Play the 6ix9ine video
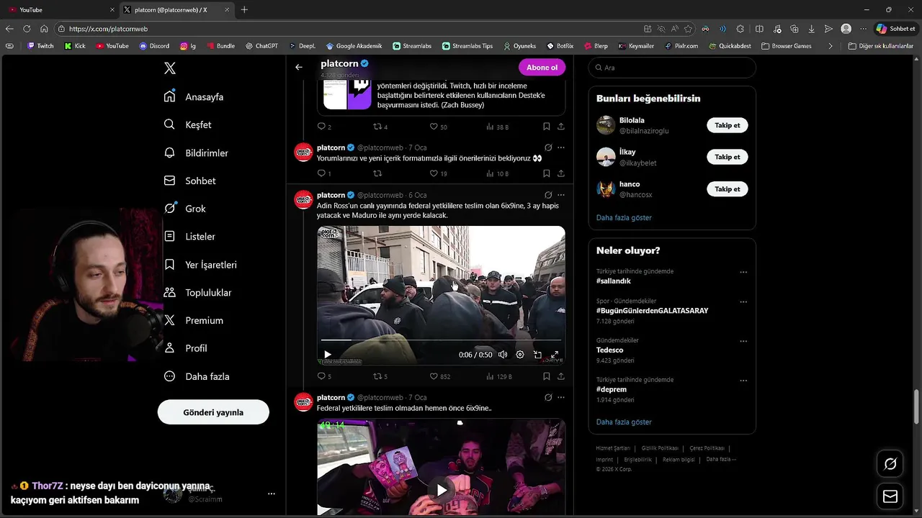The width and height of the screenshot is (922, 518). point(328,355)
